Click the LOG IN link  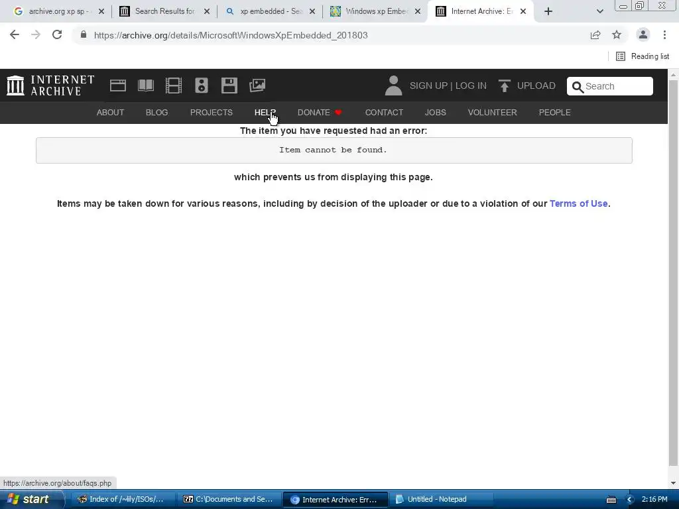click(x=471, y=85)
